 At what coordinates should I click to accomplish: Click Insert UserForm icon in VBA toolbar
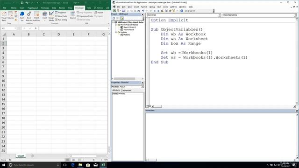point(118,11)
